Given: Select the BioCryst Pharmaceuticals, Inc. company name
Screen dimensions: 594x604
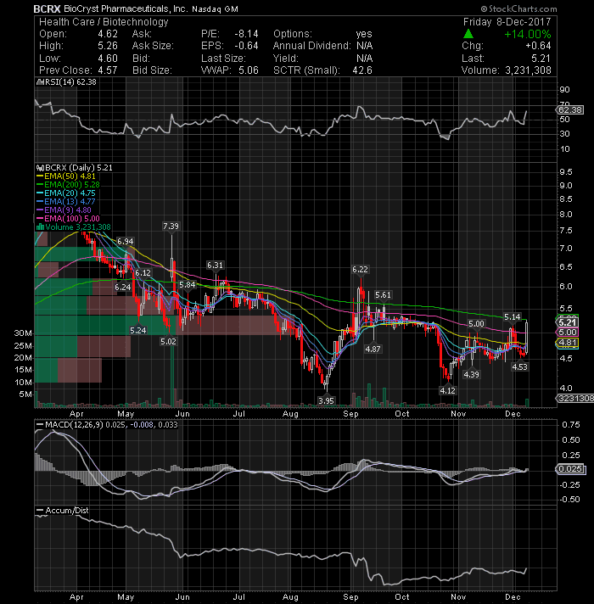Looking at the screenshot, I should tap(126, 8).
